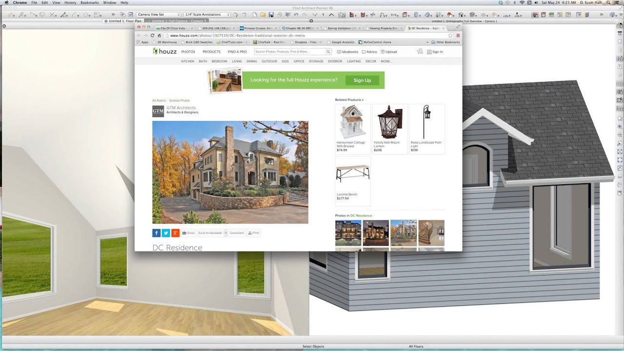Click the search magnifier on Houzz search box
Screen dimensions: 624x351
click(328, 52)
